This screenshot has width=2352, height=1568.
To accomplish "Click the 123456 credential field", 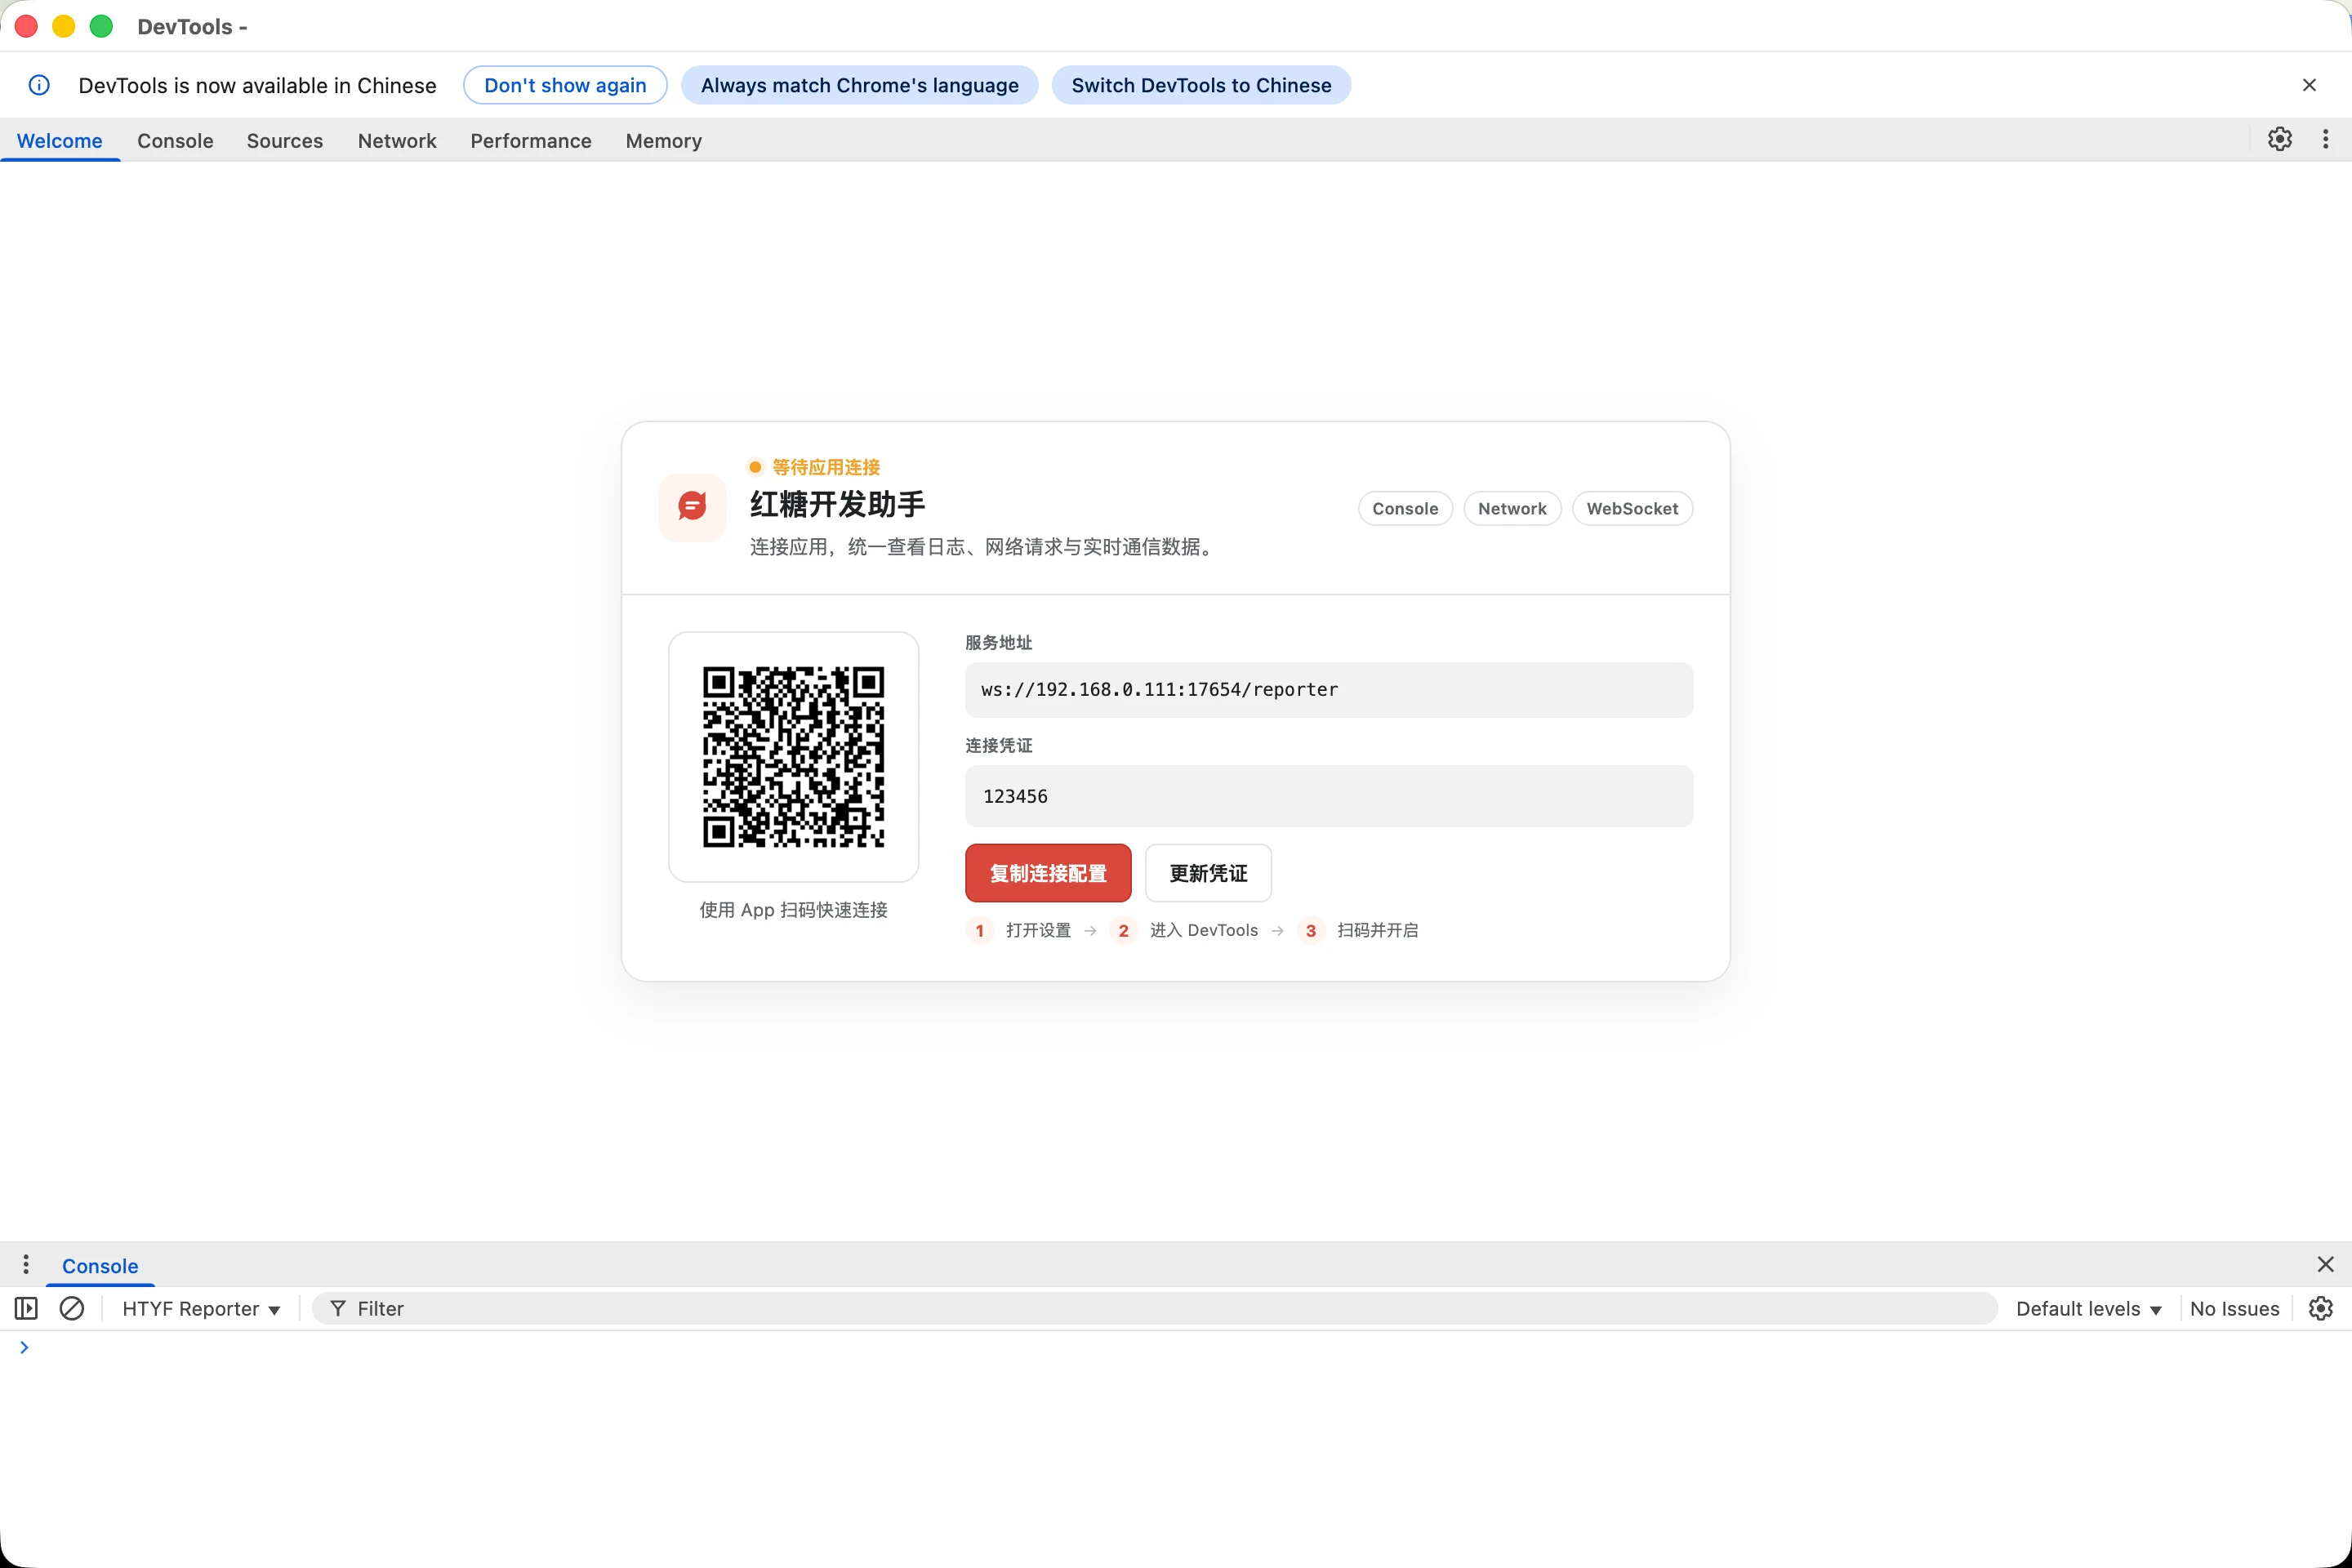I will pos(1329,796).
